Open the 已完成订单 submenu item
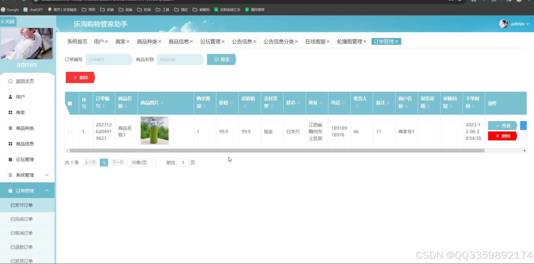534x264 pixels. (x=27, y=219)
